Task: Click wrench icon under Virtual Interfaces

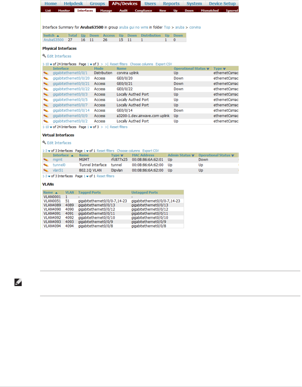Action: pyautogui.click(x=44, y=143)
